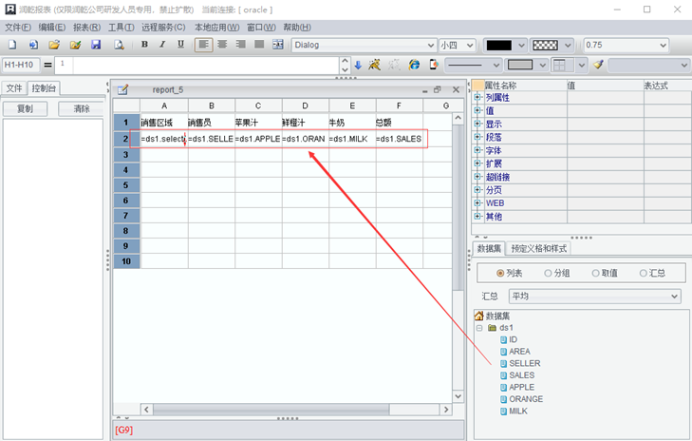Click the folder icon with green checkmark
Viewport: 692px width, 441px height.
pos(76,45)
